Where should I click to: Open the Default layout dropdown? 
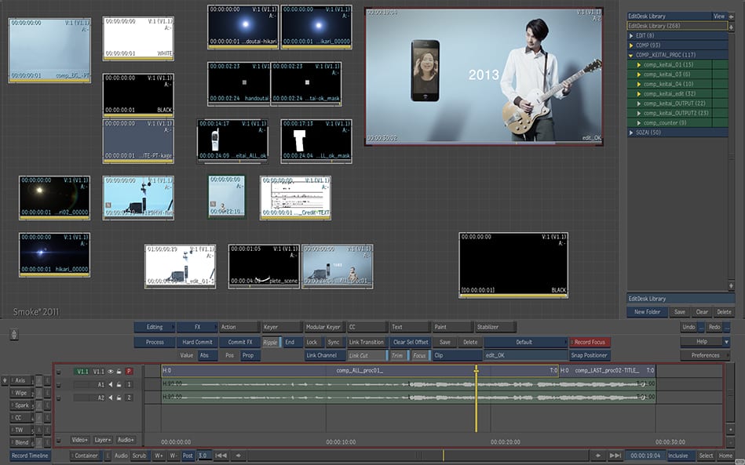(x=524, y=342)
